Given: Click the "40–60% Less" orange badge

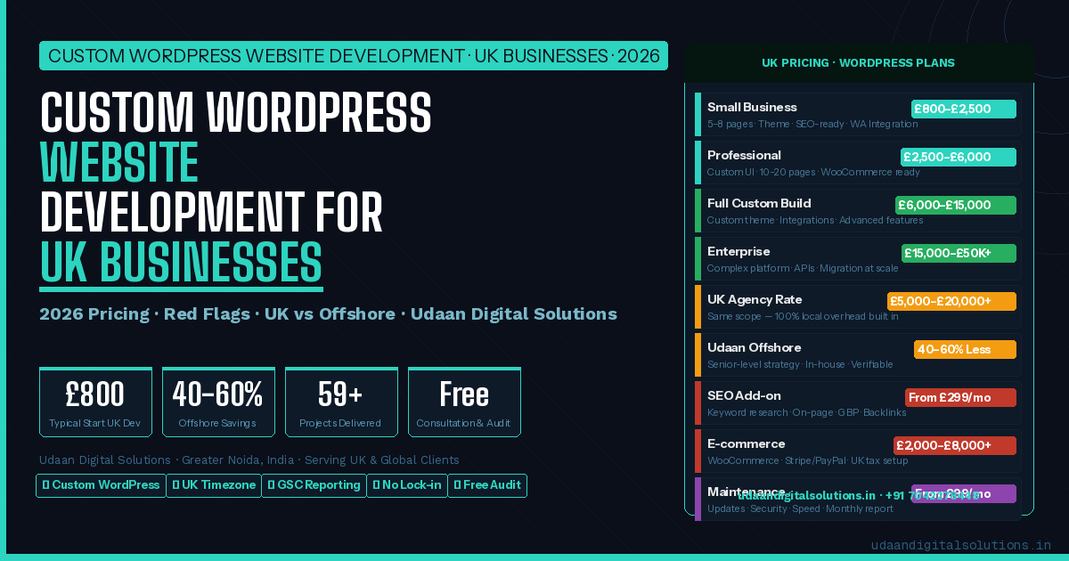Looking at the screenshot, I should (x=965, y=349).
